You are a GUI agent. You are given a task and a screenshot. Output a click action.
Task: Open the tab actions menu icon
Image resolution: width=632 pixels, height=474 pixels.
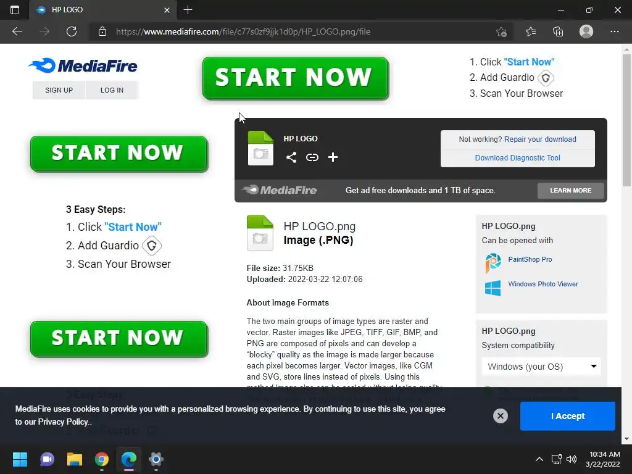(15, 10)
